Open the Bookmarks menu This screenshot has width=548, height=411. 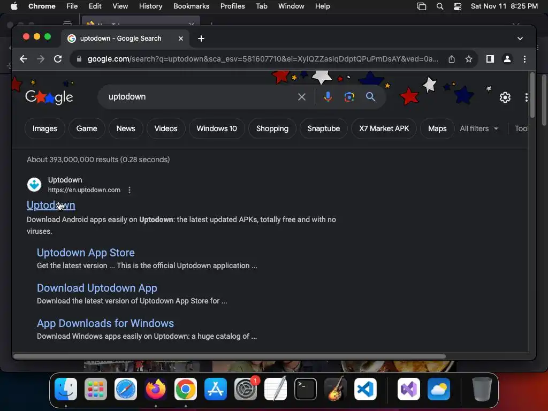[191, 6]
